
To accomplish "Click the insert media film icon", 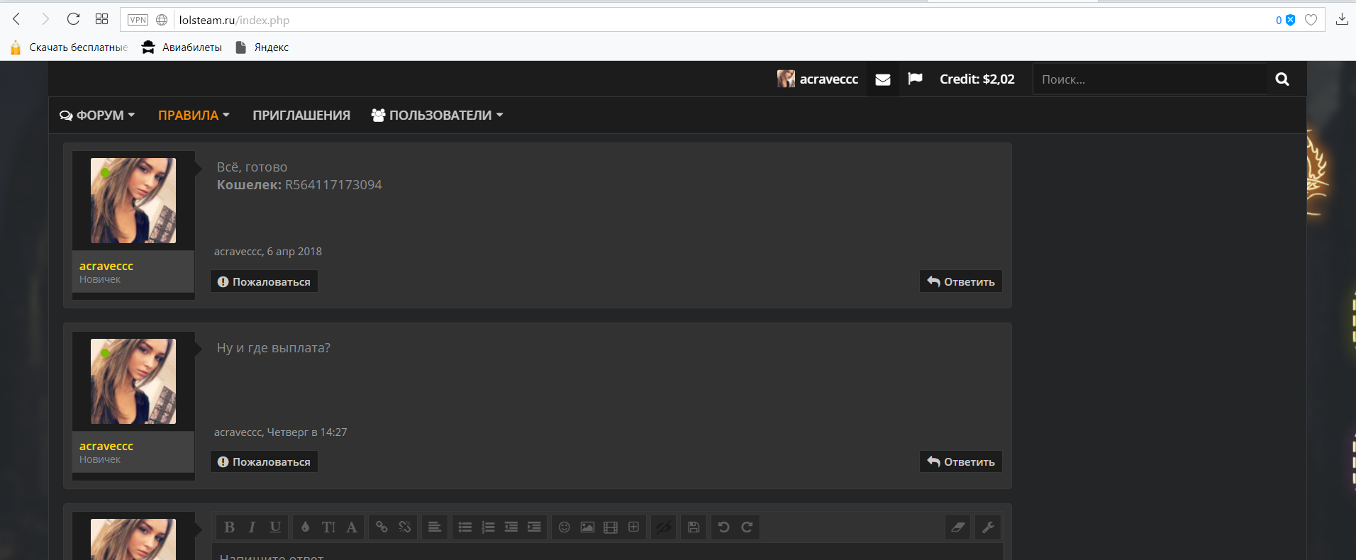I will [x=610, y=527].
